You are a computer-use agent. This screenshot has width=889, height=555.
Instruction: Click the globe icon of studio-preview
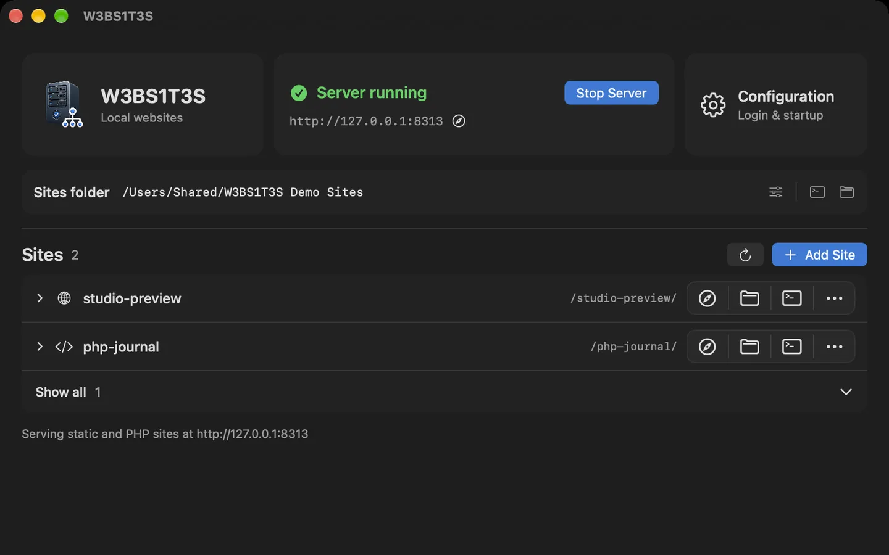coord(64,298)
